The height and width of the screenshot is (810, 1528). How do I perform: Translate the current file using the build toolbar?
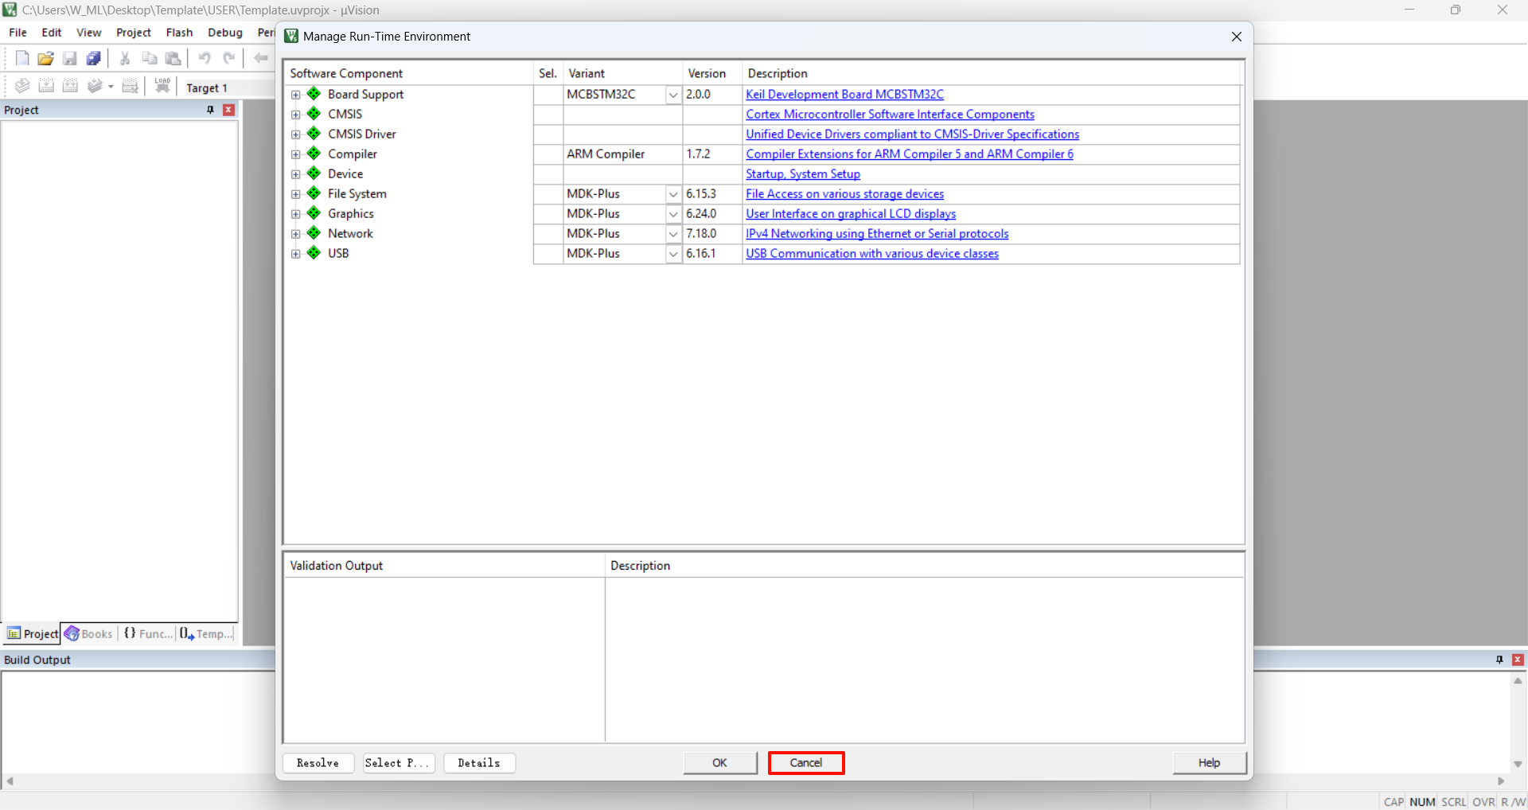tap(22, 86)
